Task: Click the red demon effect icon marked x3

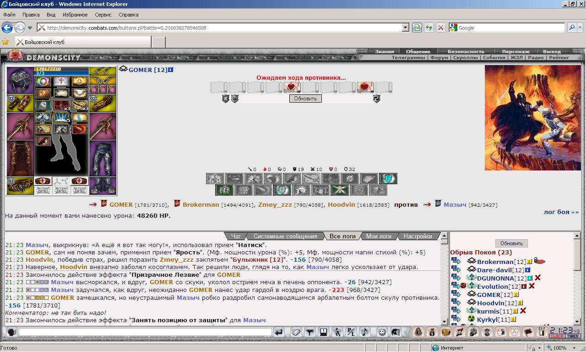Action: pos(61,105)
